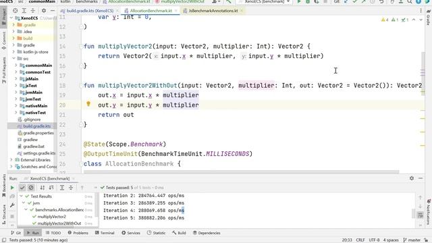Image resolution: width=432 pixels, height=243 pixels.
Task: Collapse all in Project panel toolbar
Action: [x=33, y=11]
